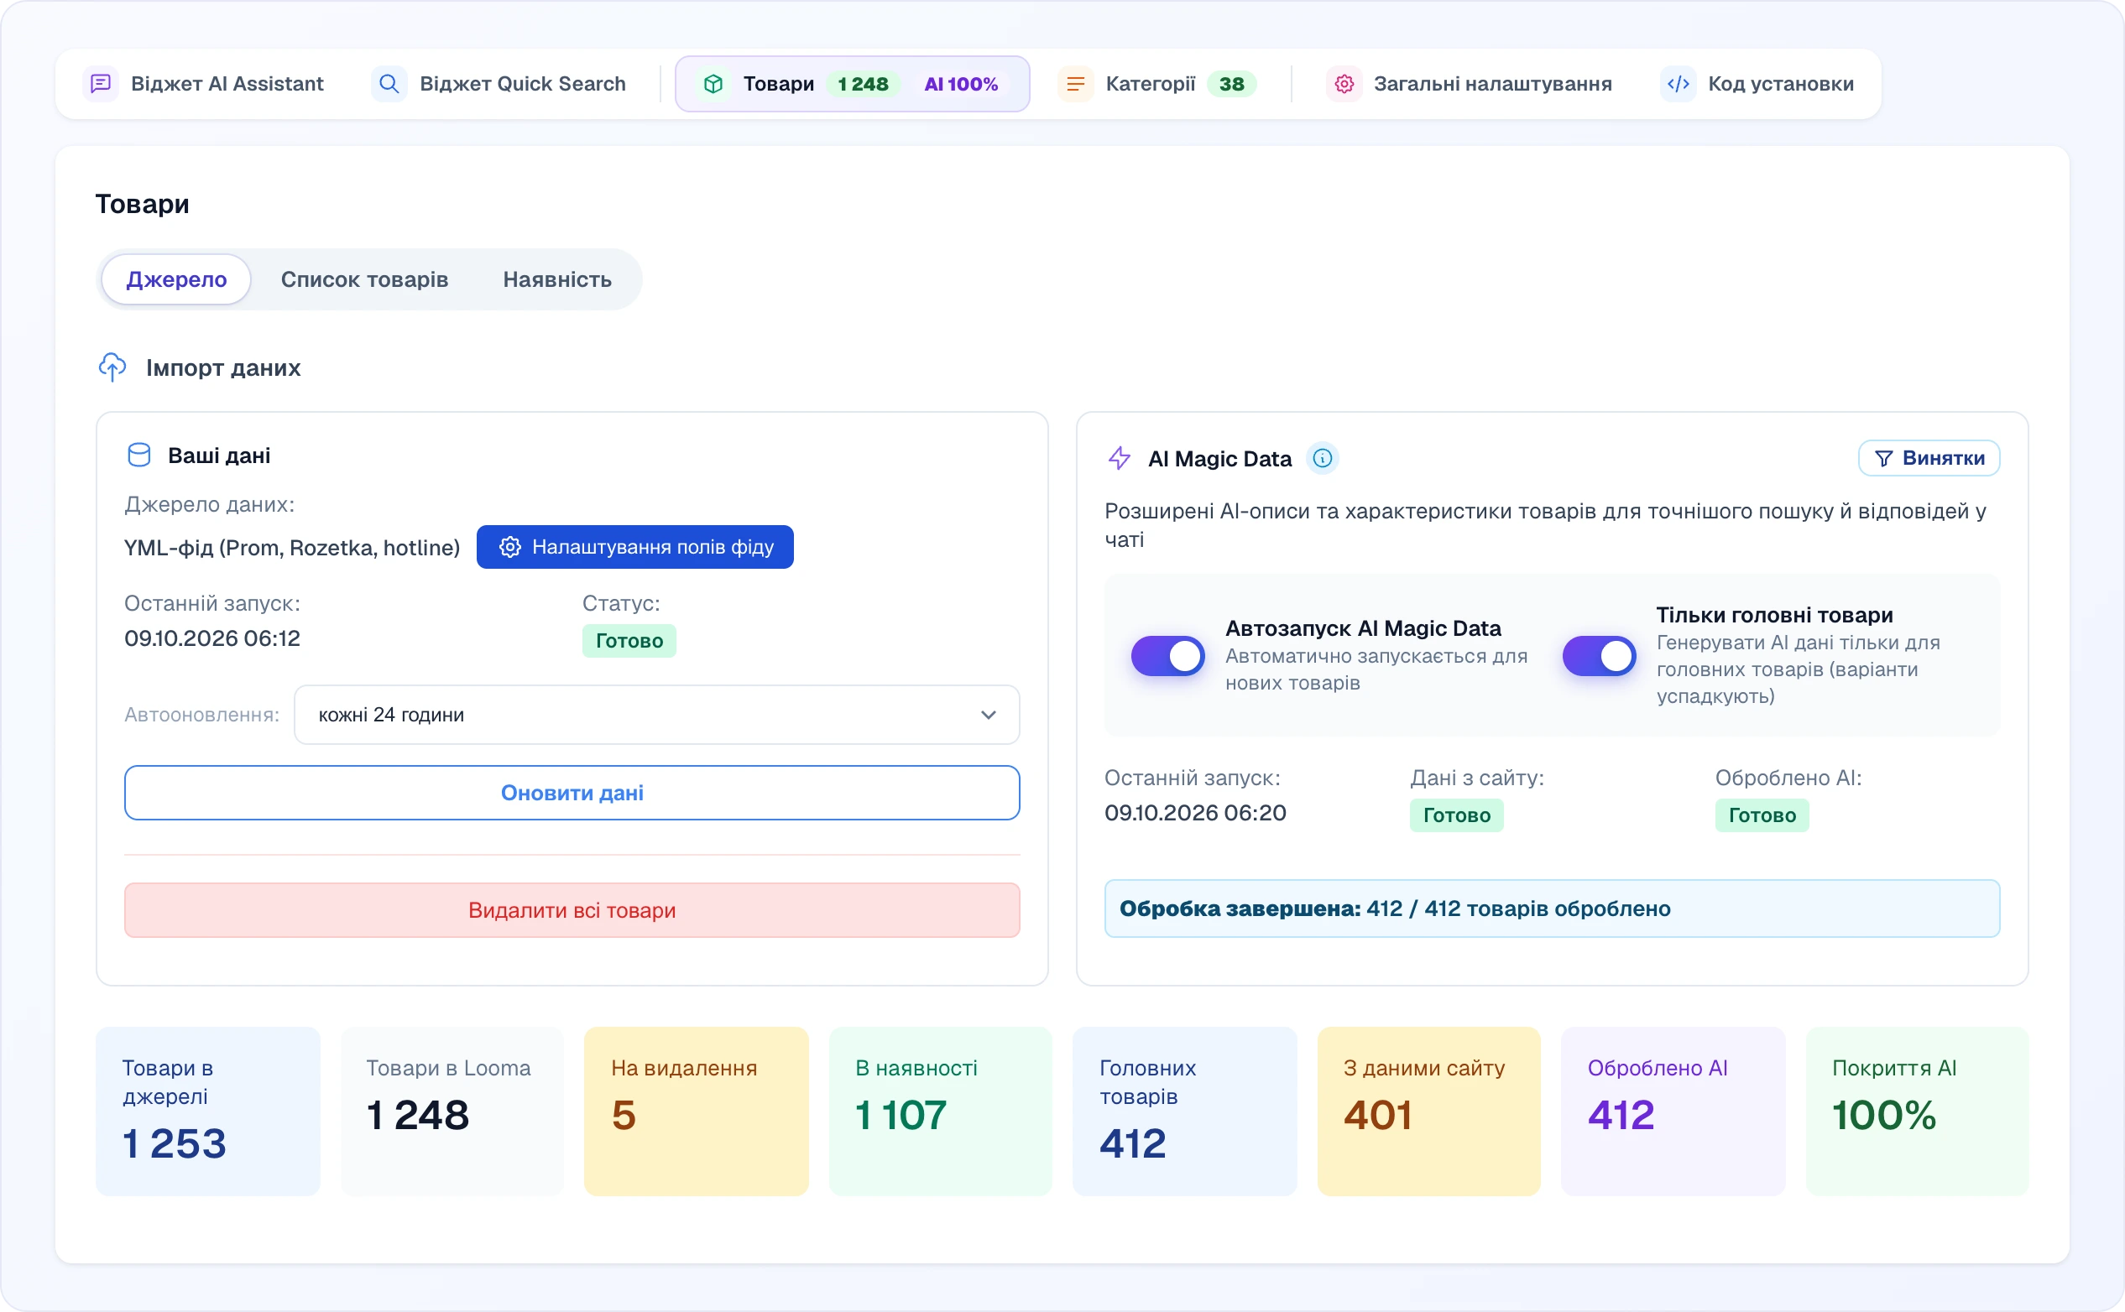Viewport: 2125px width, 1312px height.
Task: Click the gear icon in feed fields button
Action: (x=510, y=547)
